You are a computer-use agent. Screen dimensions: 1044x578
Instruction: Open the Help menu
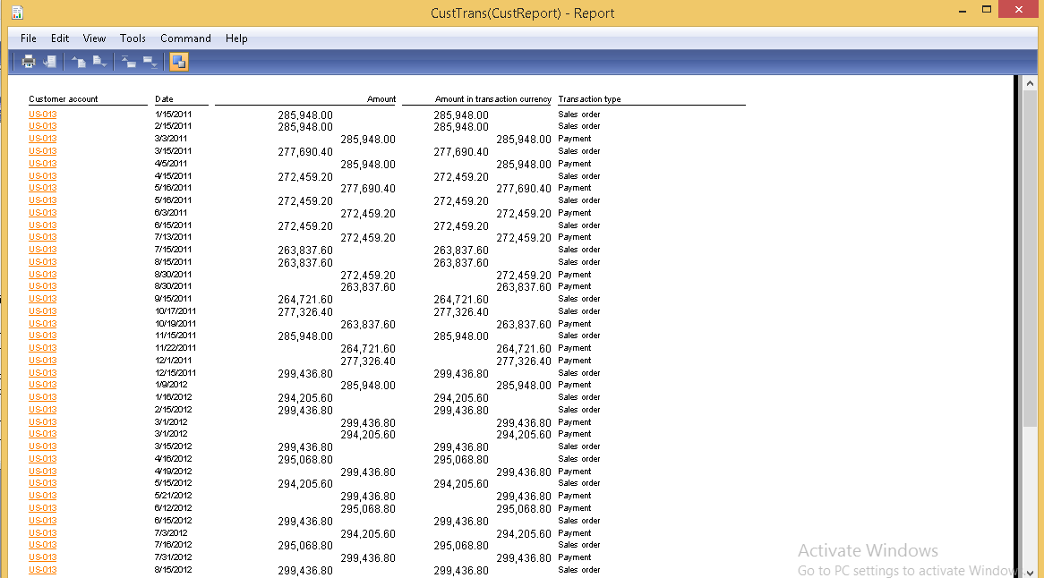(x=236, y=38)
